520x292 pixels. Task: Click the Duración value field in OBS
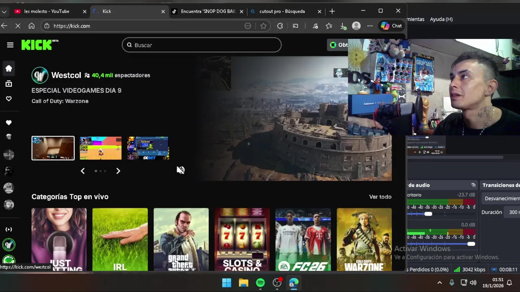[513, 212]
